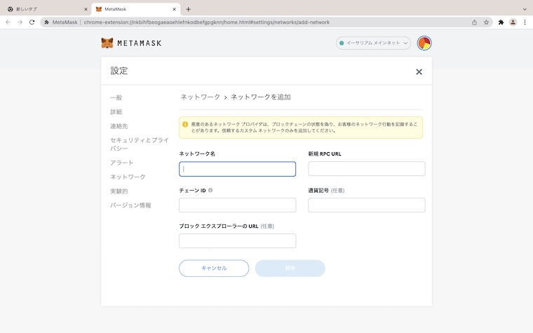Click the browser reload icon
533x333 pixels.
click(32, 22)
